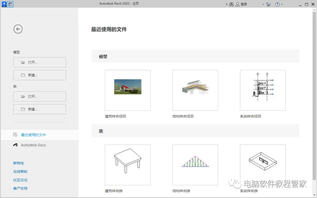
Task: Open the 结构样例项目 thumbnail
Action: pyautogui.click(x=195, y=90)
